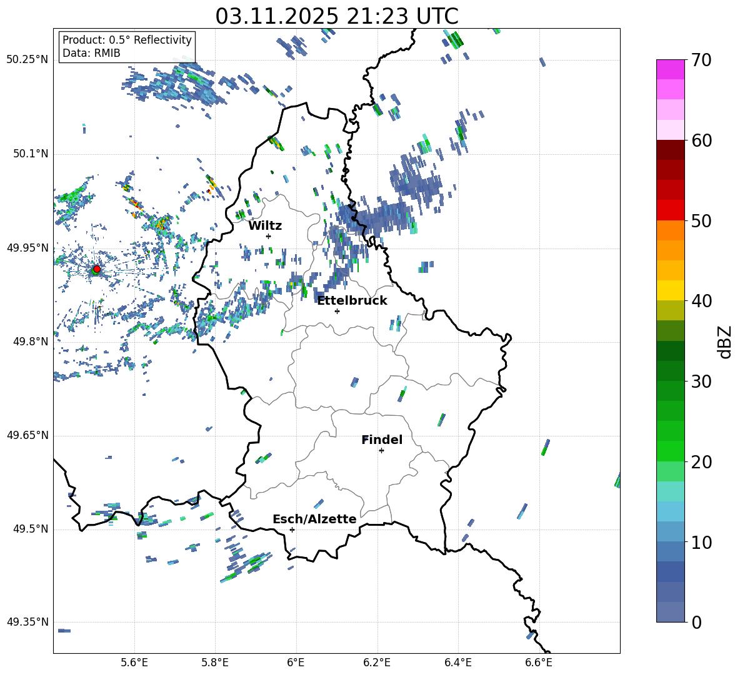Click the red radar site marker
740x675 pixels.
(97, 269)
